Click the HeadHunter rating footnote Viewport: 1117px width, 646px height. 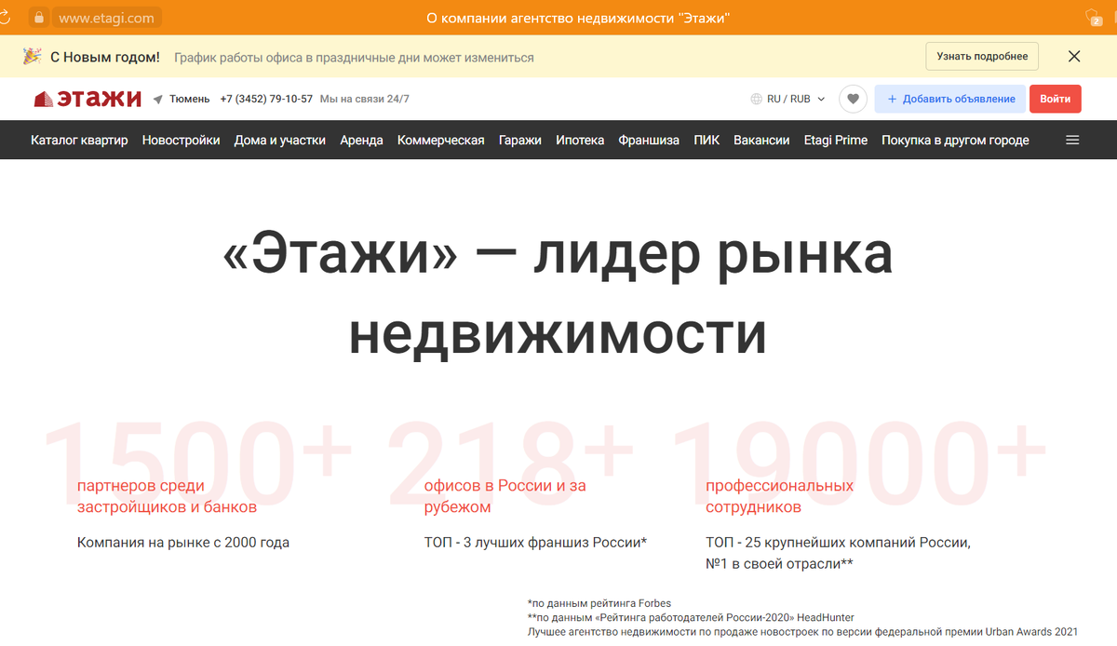coord(691,617)
